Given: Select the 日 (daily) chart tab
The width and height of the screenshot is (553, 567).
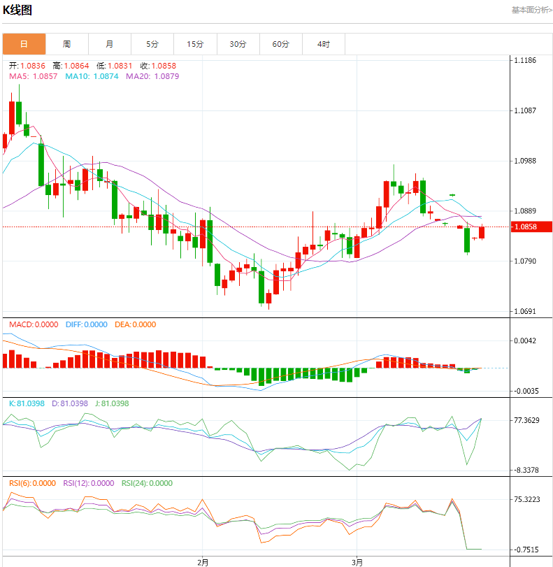Looking at the screenshot, I should tap(24, 44).
